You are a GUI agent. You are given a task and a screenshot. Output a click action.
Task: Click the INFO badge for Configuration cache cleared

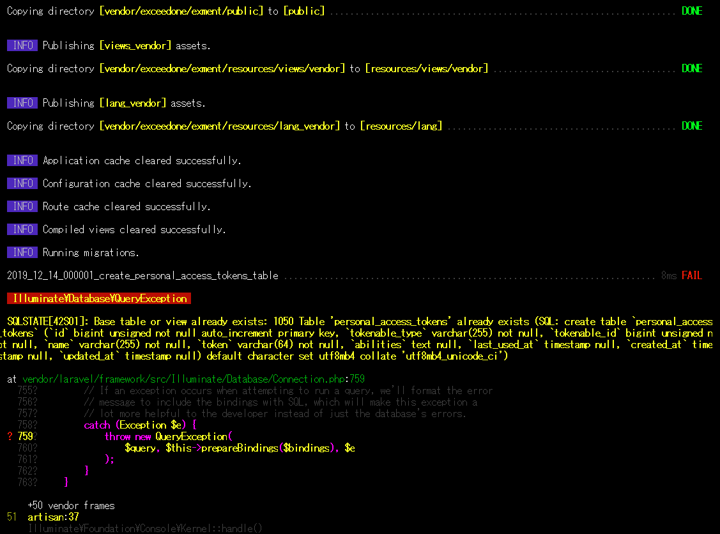tap(22, 183)
